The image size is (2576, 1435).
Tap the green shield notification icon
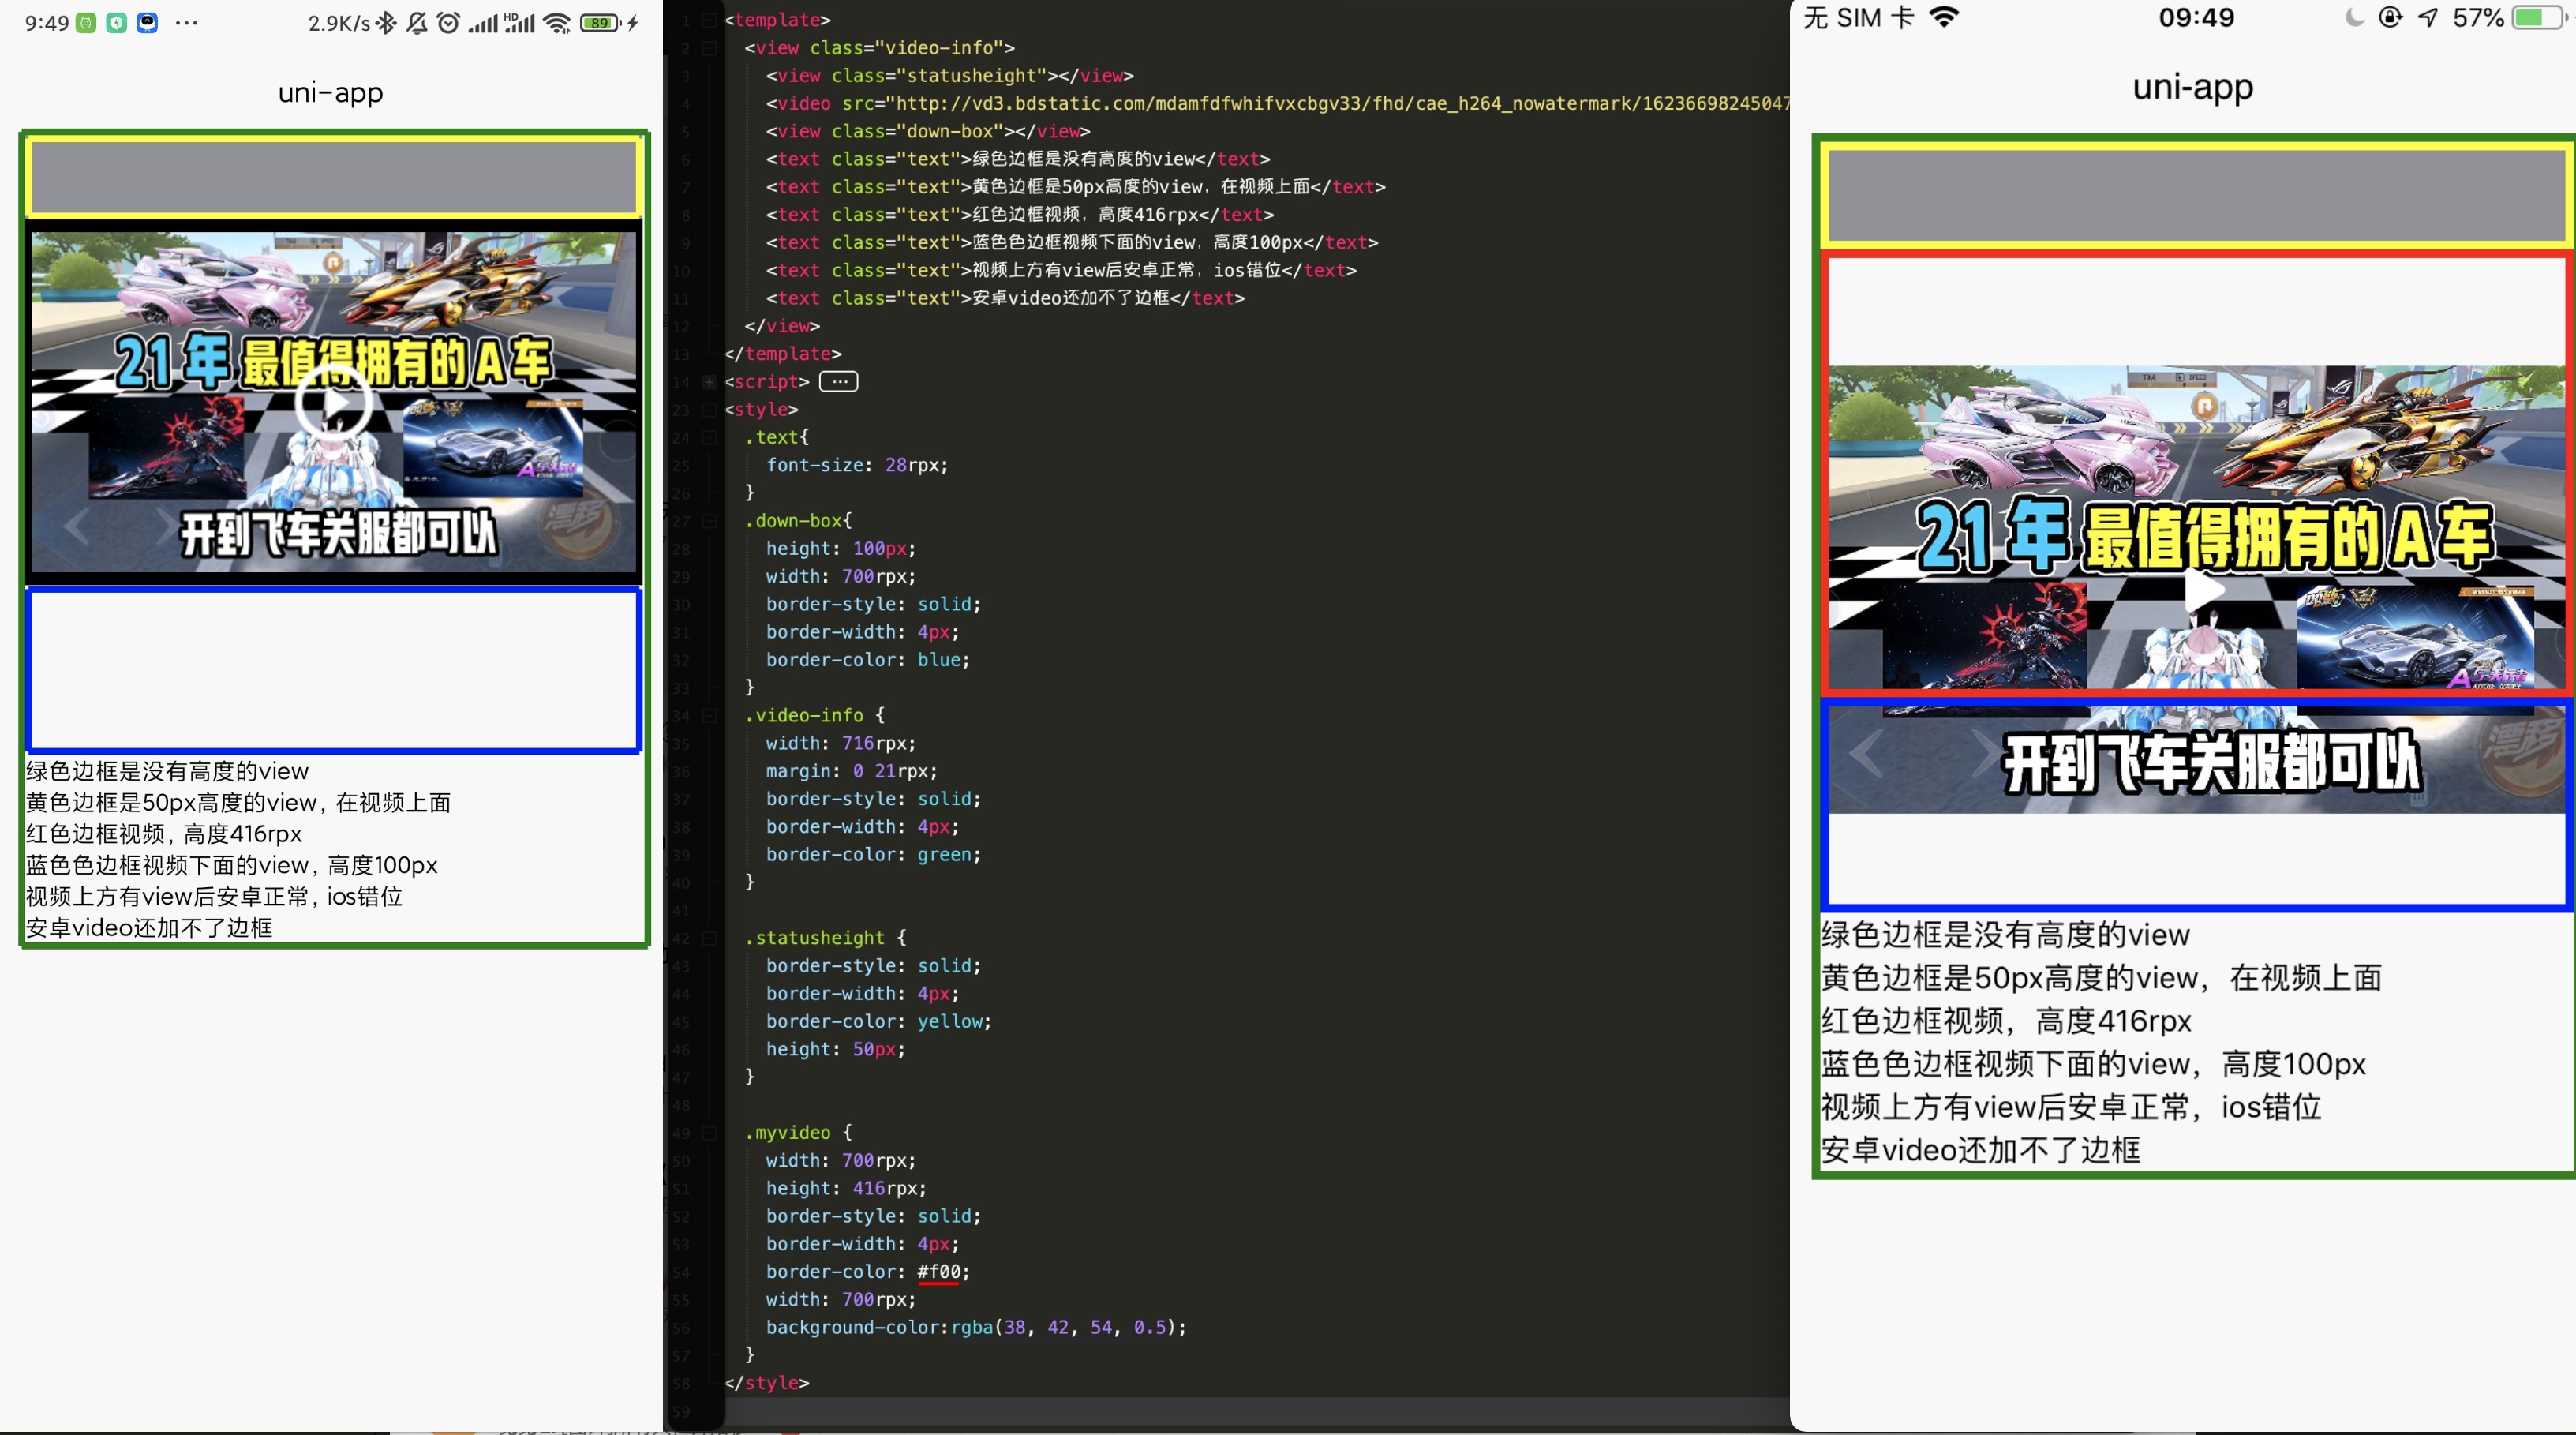[x=117, y=23]
